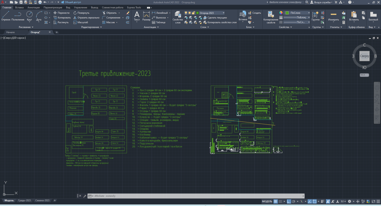Open the customization menu in status bar

pos(378,201)
